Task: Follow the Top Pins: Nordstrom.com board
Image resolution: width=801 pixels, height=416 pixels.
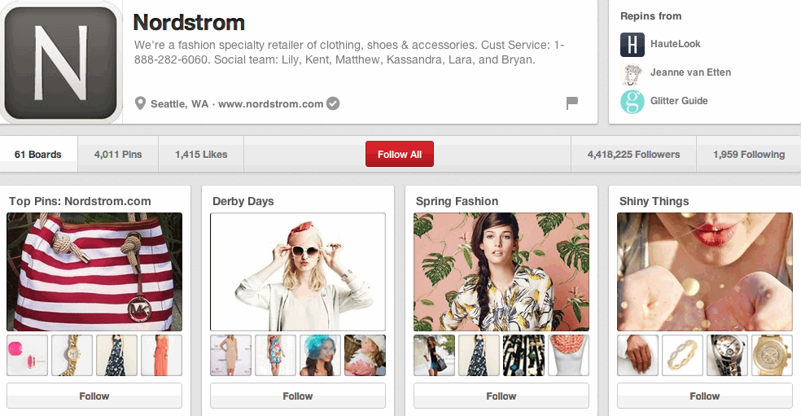Action: tap(94, 396)
